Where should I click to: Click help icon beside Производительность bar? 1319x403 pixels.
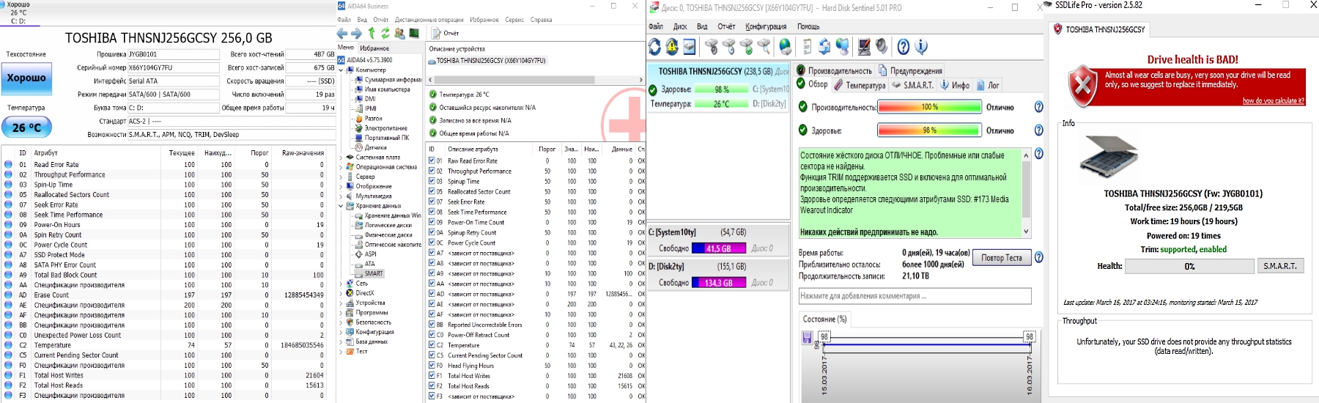1038,107
